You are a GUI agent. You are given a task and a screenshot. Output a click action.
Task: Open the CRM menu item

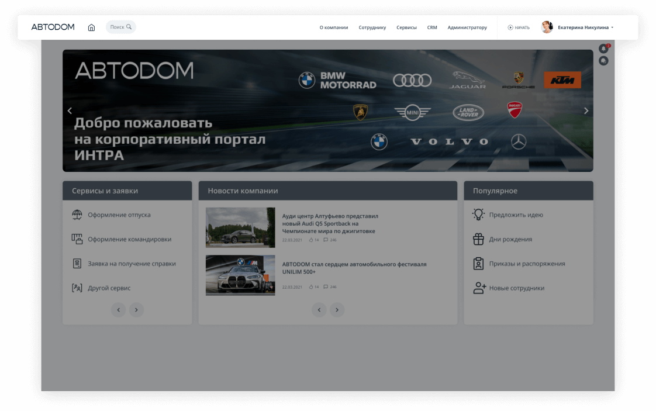click(431, 27)
